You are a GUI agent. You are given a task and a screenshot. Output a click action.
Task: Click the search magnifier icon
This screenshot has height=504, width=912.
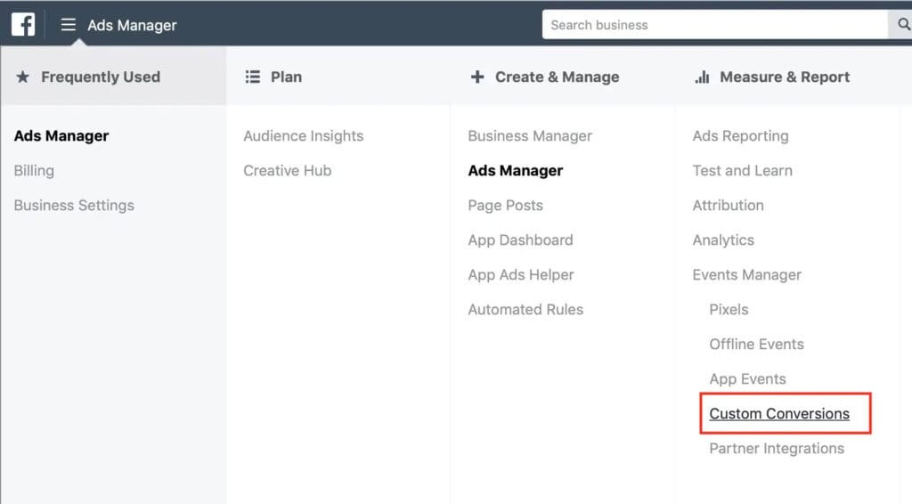click(903, 24)
